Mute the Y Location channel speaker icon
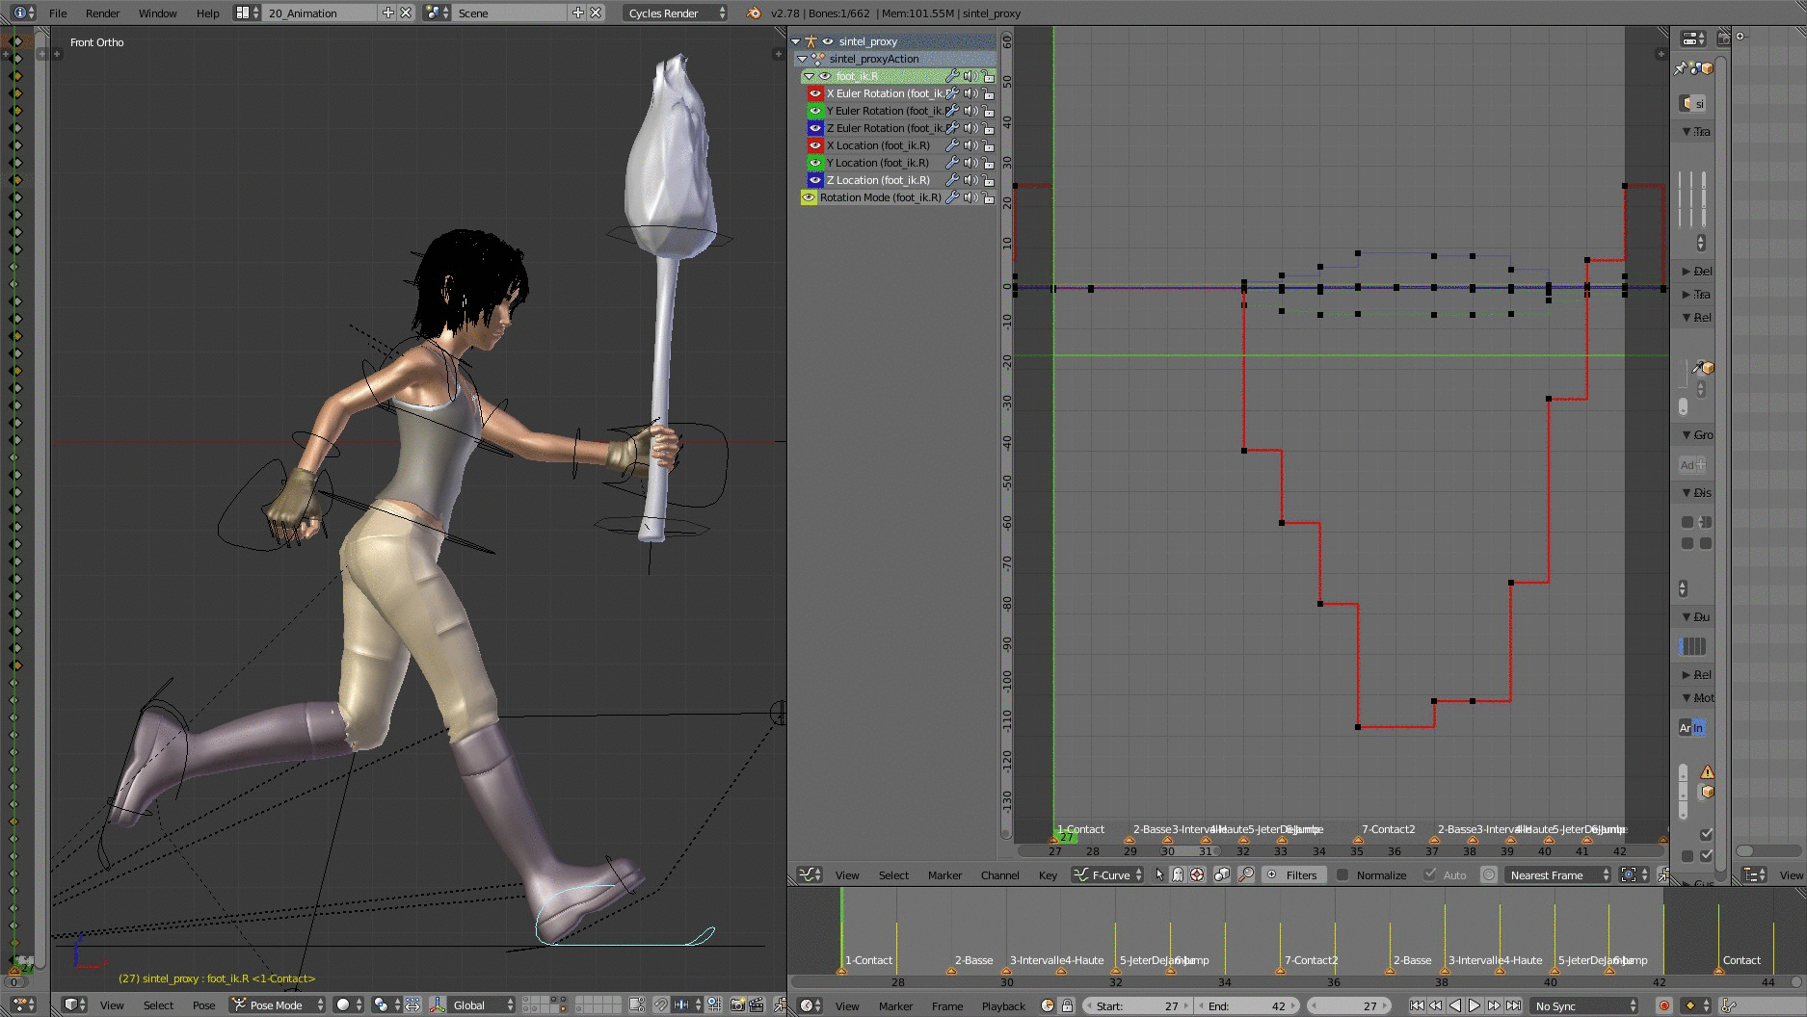The image size is (1807, 1017). [970, 163]
